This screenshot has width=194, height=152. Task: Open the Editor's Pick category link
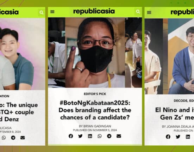pos(95,94)
